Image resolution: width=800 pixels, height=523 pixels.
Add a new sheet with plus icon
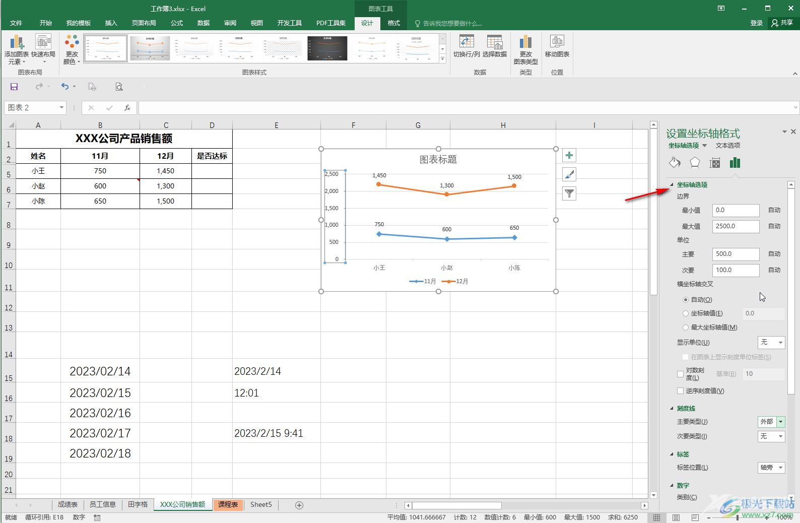299,505
